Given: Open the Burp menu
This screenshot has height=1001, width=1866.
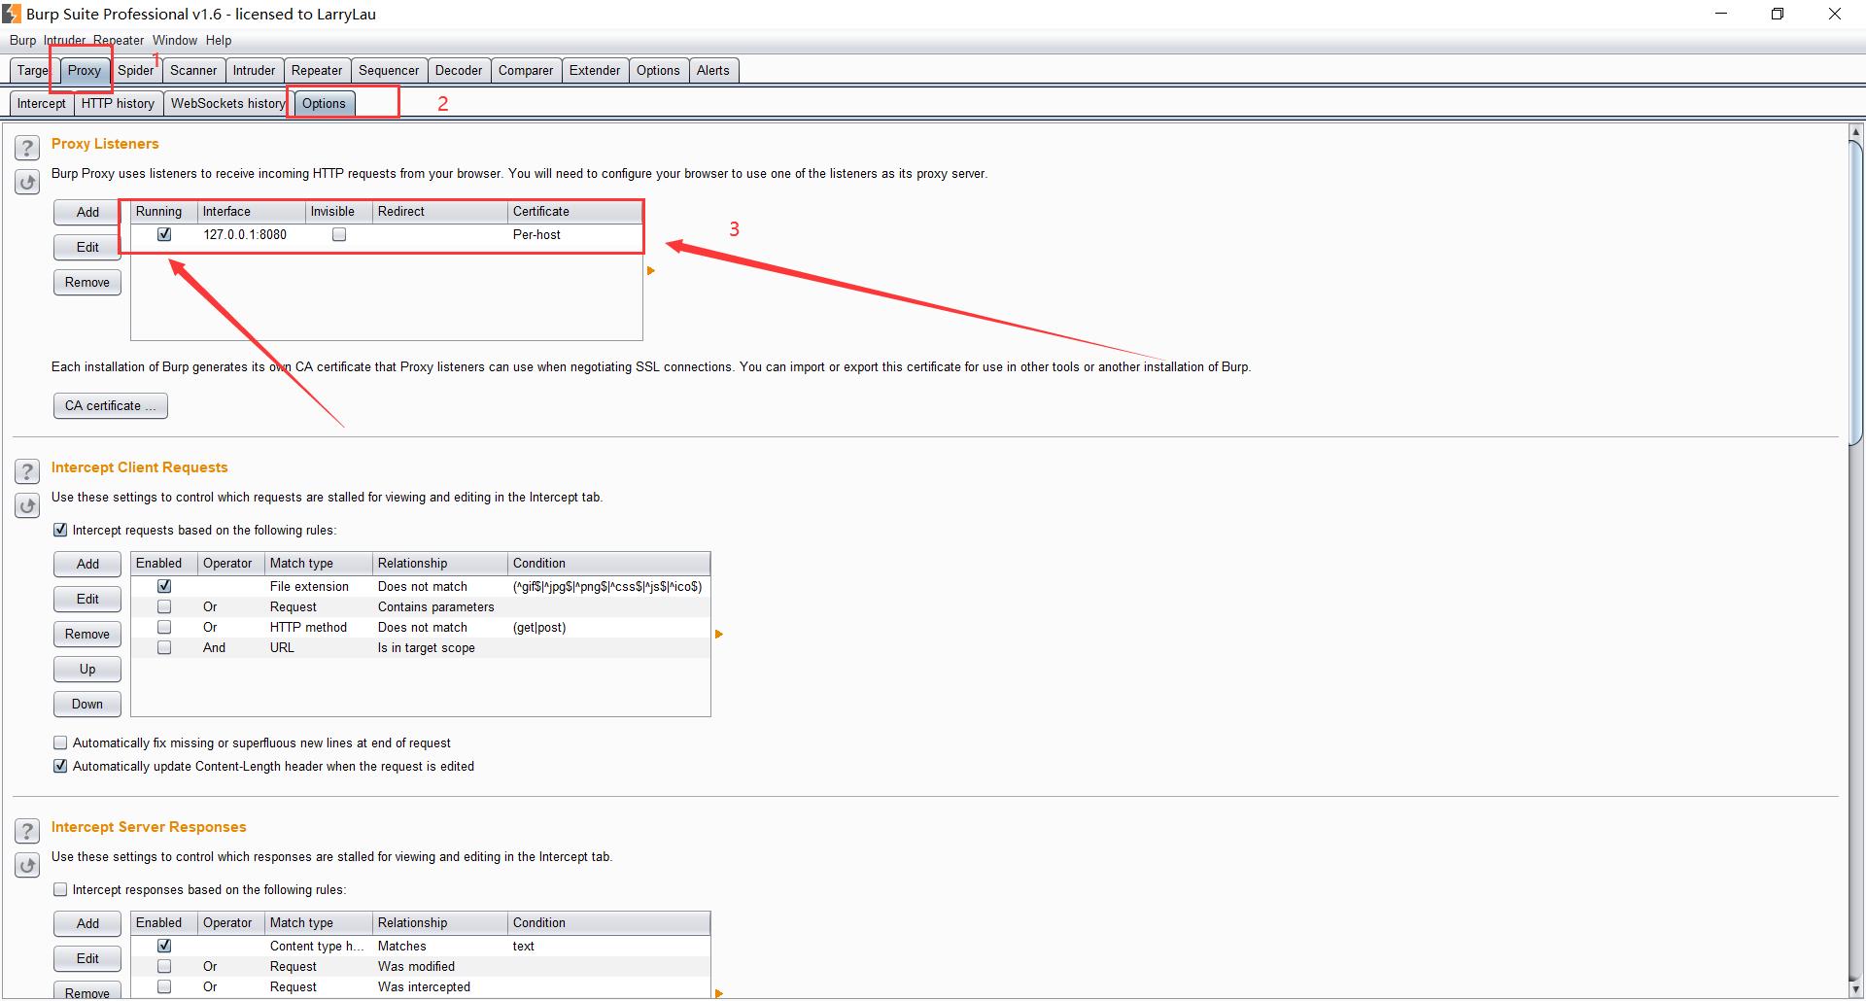Looking at the screenshot, I should pos(22,40).
